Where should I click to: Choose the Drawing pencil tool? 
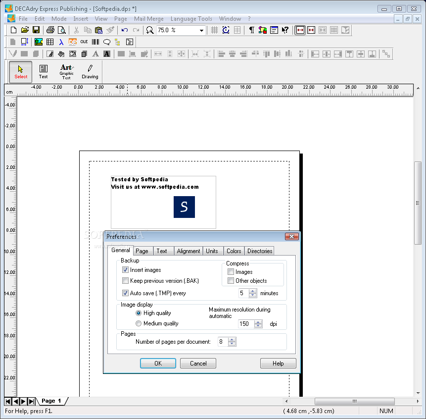tap(90, 72)
